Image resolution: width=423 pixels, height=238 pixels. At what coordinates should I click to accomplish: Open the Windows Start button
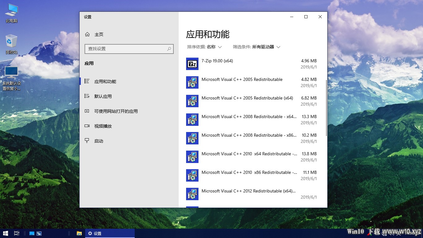click(x=6, y=233)
